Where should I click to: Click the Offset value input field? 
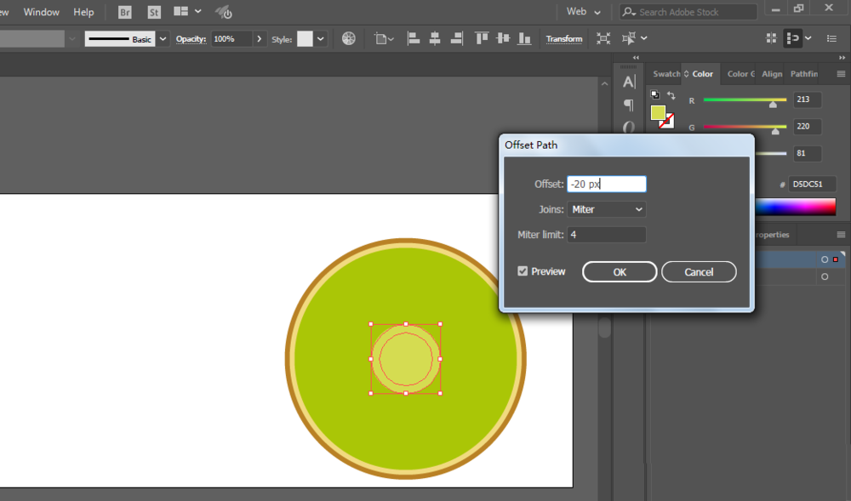[606, 184]
